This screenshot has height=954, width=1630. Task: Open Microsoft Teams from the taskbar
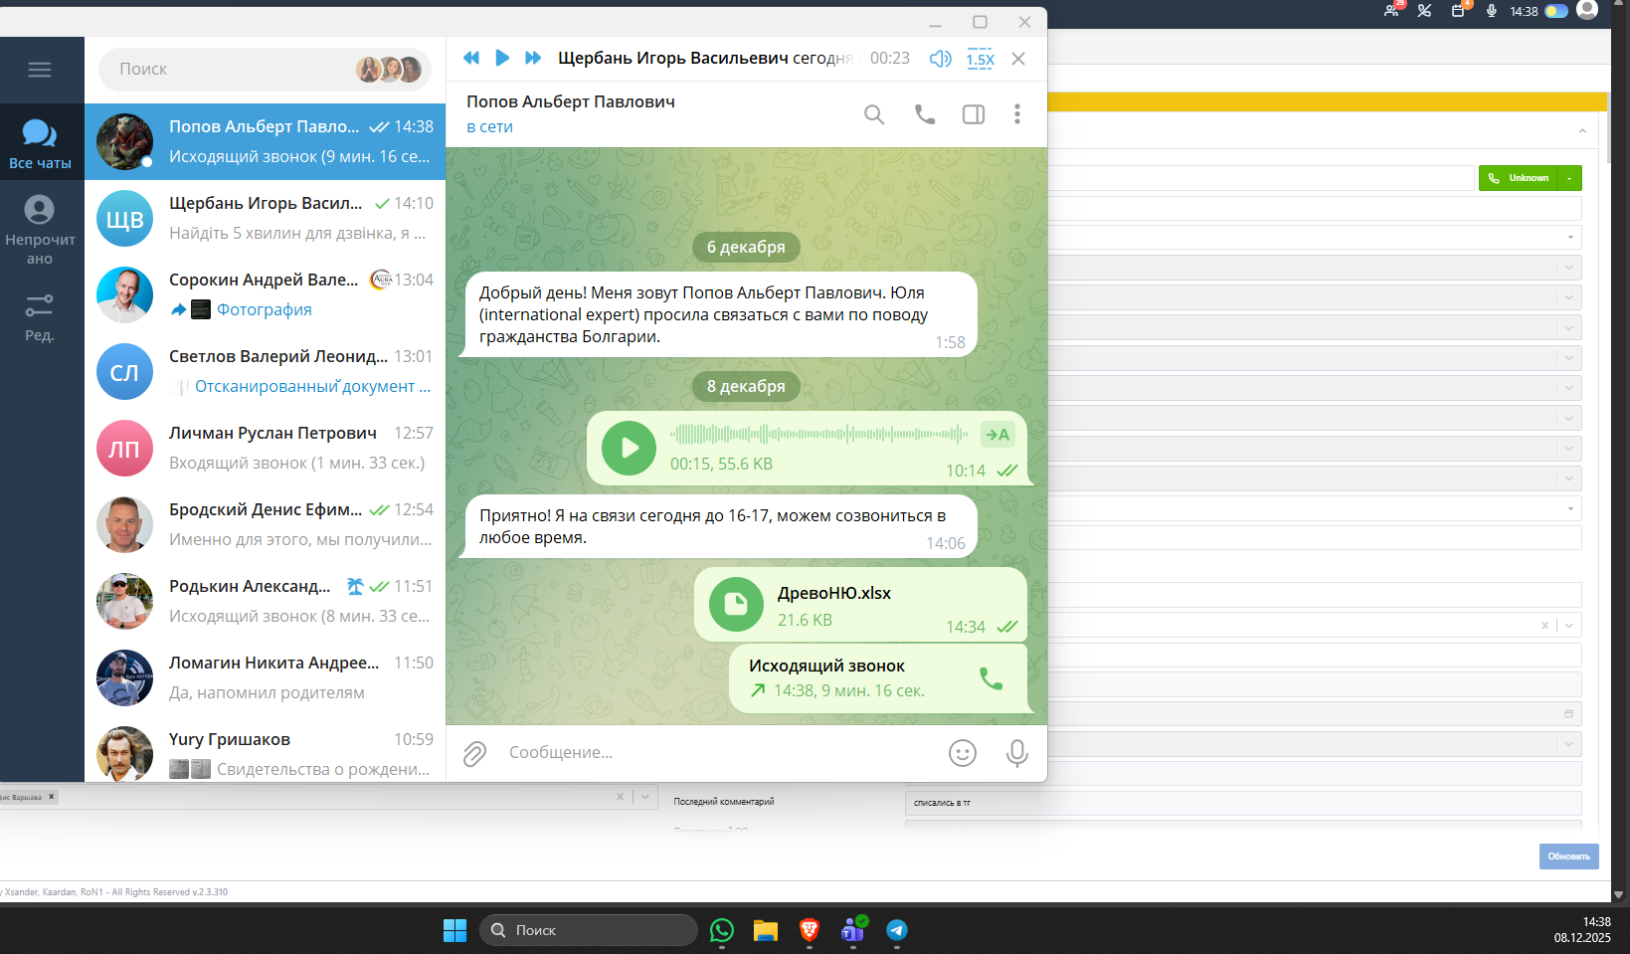(x=853, y=930)
